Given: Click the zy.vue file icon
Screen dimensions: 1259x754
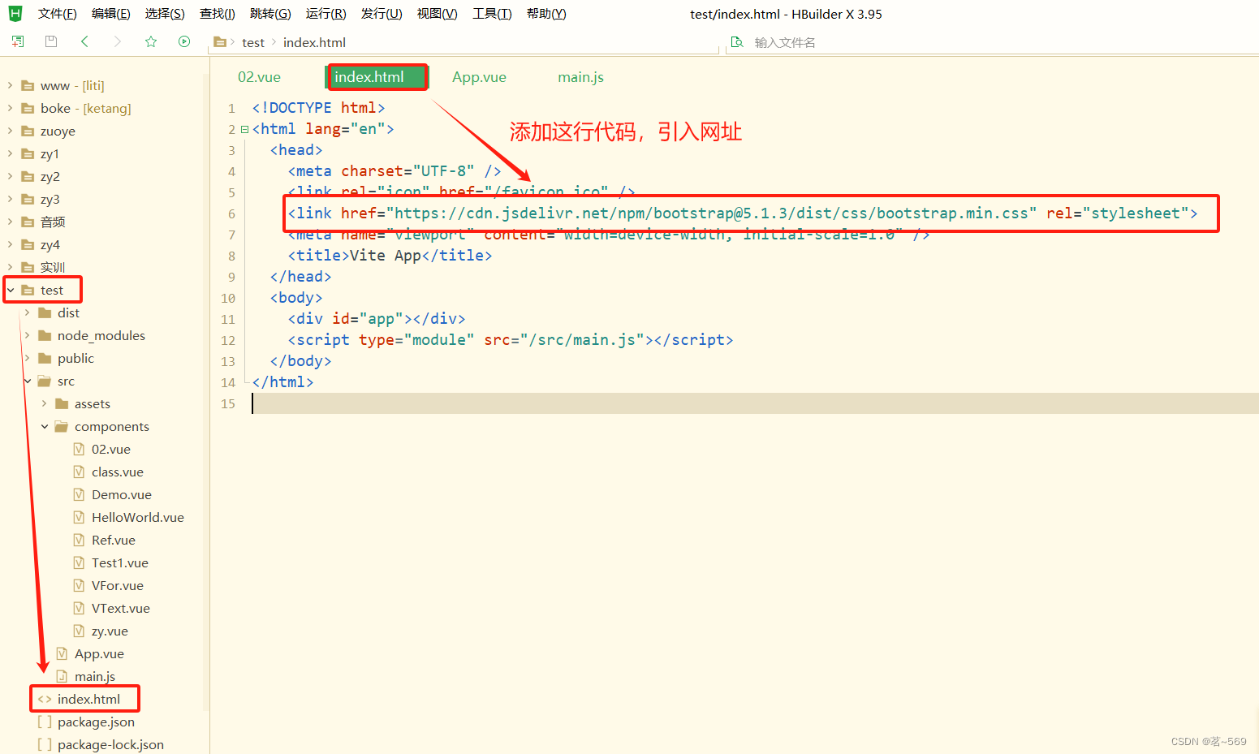Looking at the screenshot, I should point(79,631).
